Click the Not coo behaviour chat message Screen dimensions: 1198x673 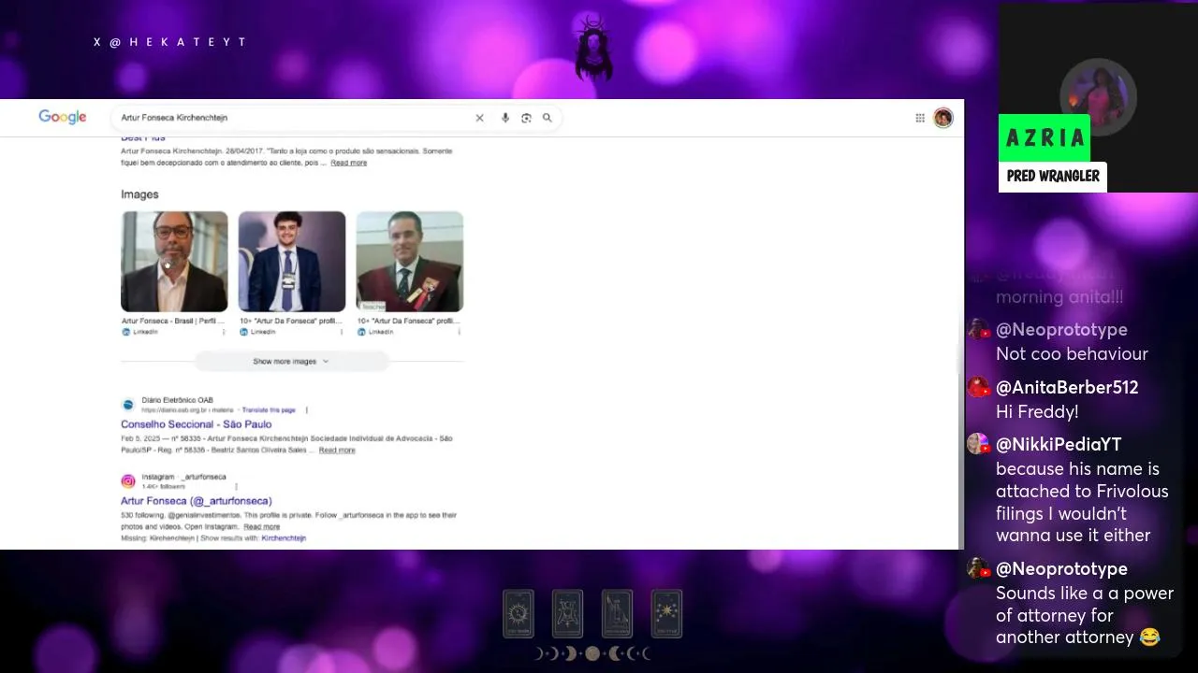pyautogui.click(x=1072, y=354)
